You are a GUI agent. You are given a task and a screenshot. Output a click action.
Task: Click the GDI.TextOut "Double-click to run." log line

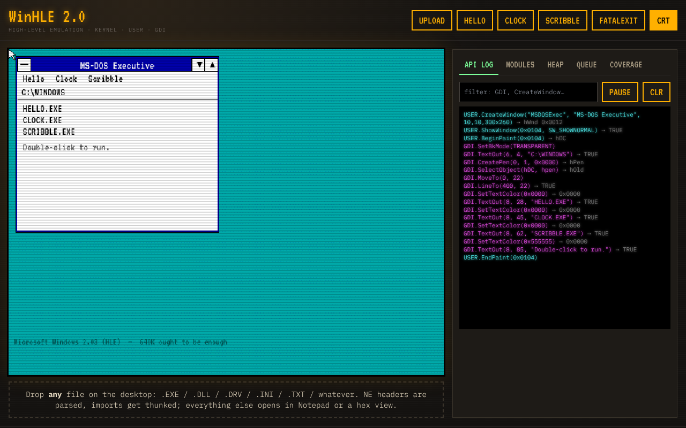[550, 249]
